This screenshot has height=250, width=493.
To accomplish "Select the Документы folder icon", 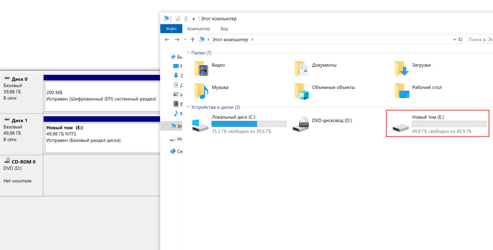I will pos(301,69).
